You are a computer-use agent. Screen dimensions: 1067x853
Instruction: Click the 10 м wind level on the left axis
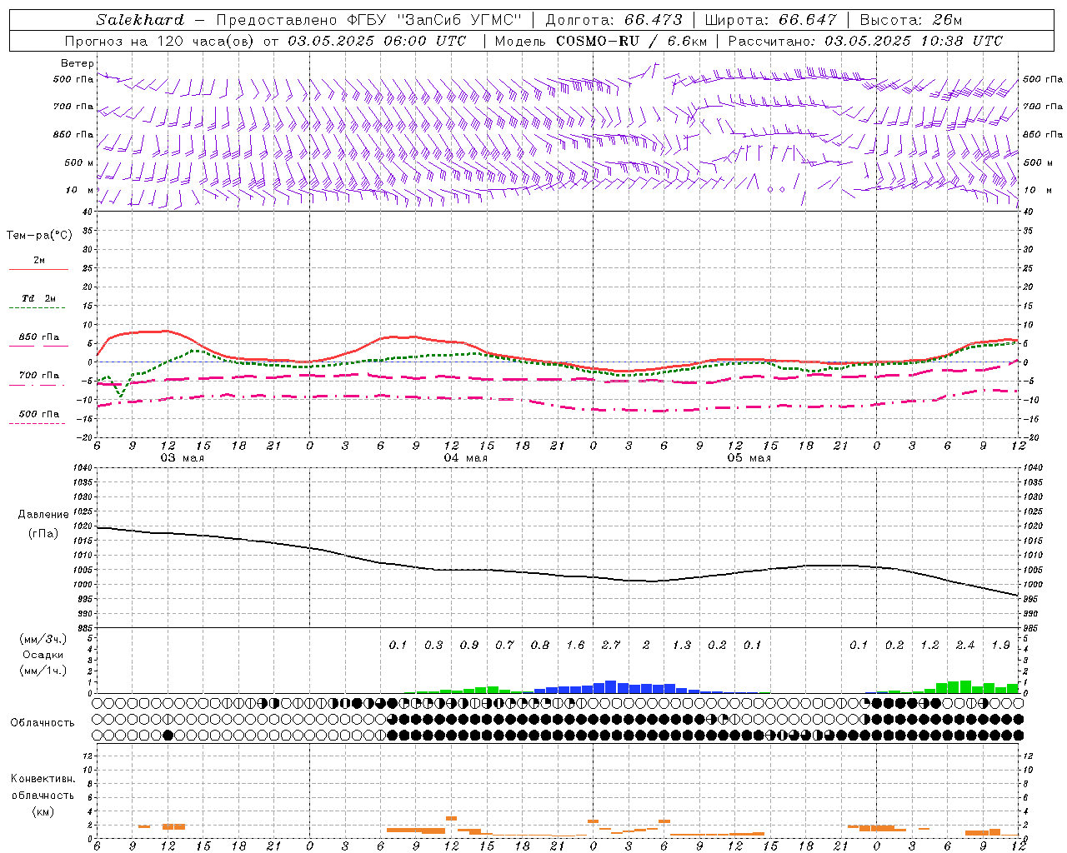81,190
